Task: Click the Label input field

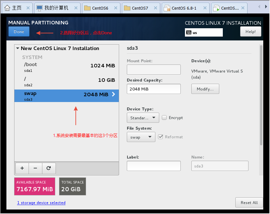Action: [154, 166]
